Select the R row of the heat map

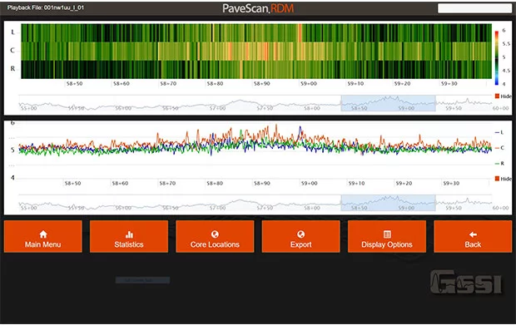coord(256,69)
